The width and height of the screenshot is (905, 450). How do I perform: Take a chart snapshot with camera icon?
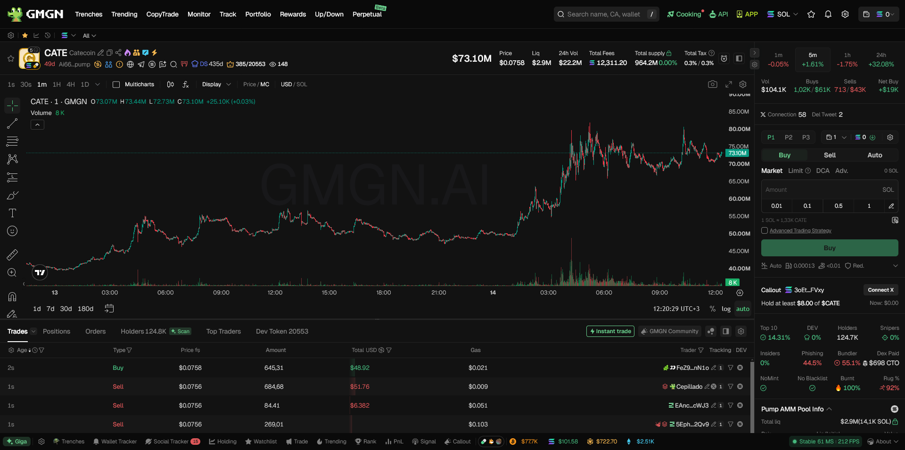click(x=712, y=84)
